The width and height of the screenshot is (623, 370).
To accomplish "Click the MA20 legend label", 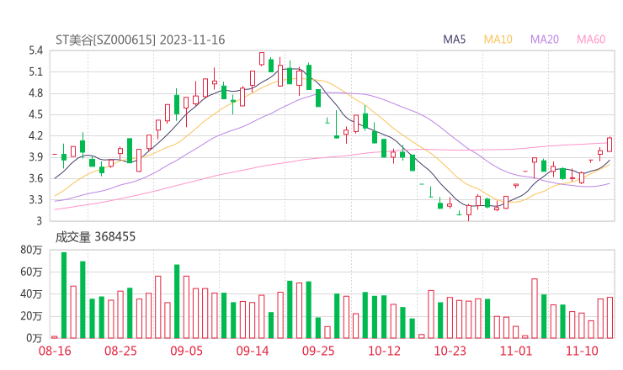I will (x=545, y=40).
